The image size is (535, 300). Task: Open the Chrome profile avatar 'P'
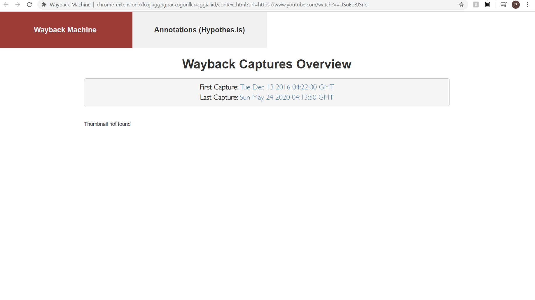coord(516,5)
